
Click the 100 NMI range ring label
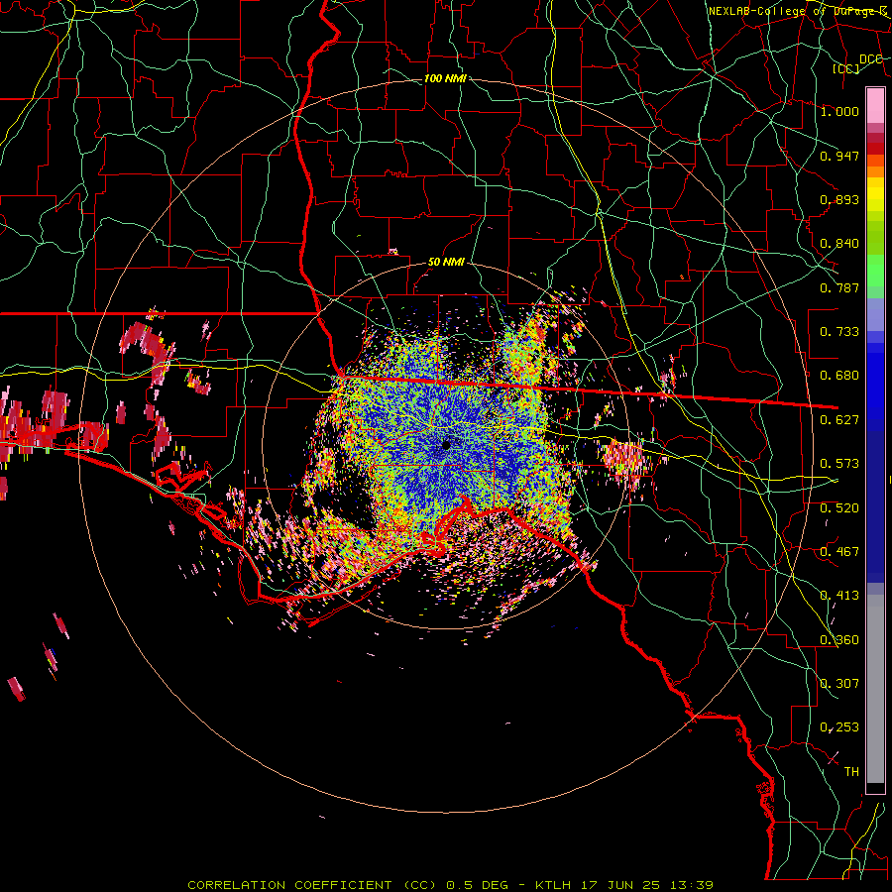(445, 78)
